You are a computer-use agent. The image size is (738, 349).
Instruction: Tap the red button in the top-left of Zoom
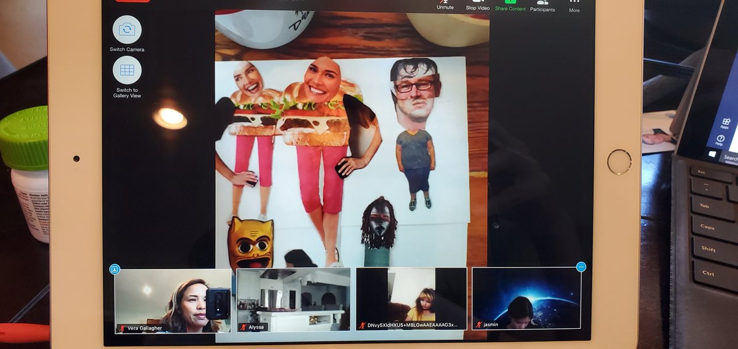[x=132, y=1]
